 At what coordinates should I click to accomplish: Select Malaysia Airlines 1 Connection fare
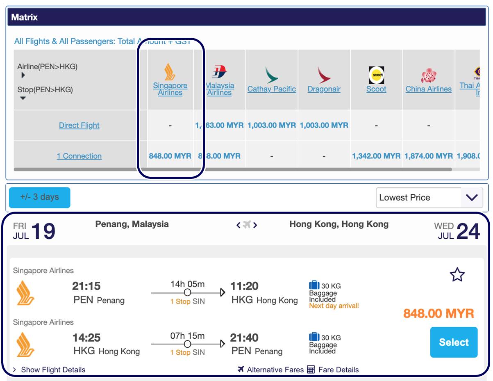(220, 156)
